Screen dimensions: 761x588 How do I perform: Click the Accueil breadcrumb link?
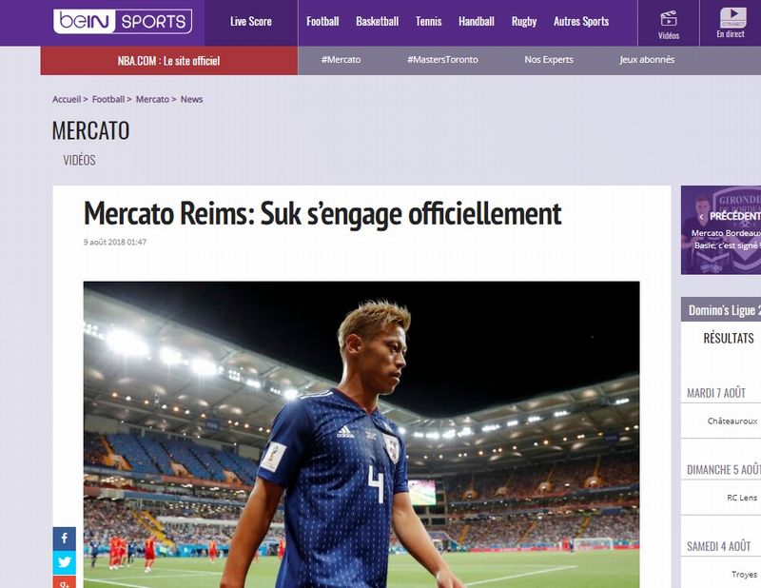tap(67, 99)
